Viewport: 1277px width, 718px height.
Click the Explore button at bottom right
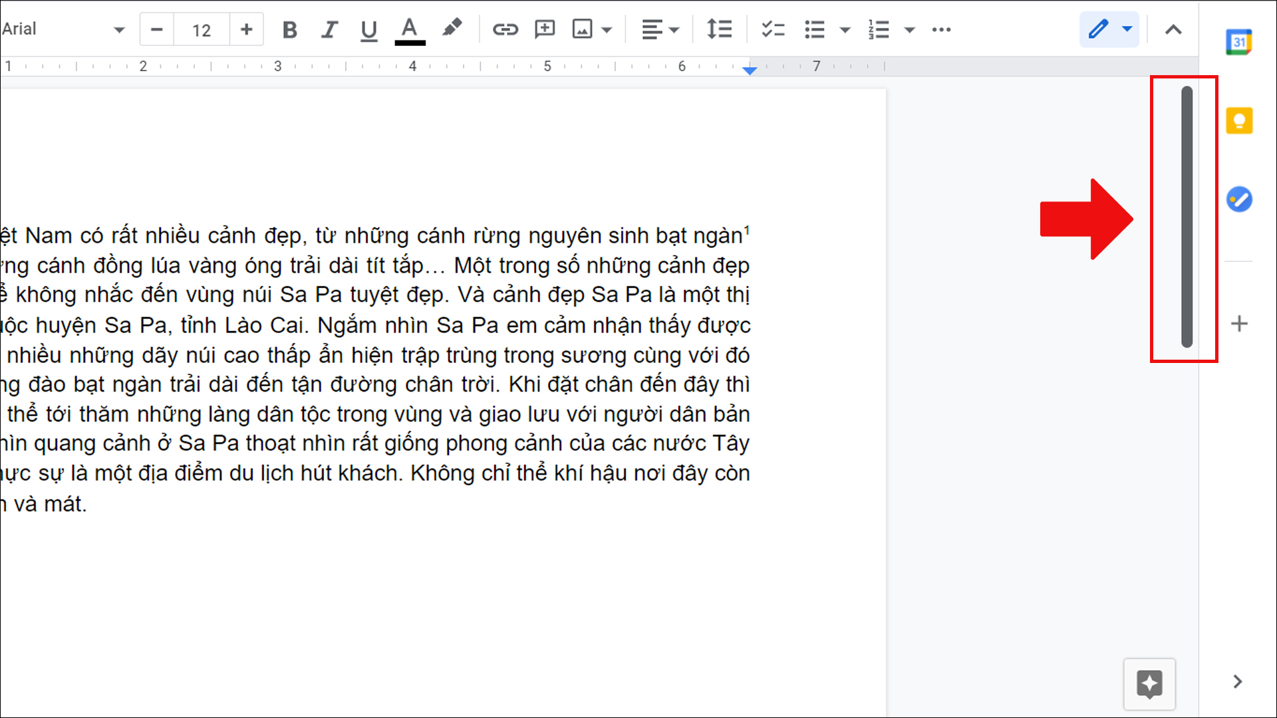[1149, 683]
